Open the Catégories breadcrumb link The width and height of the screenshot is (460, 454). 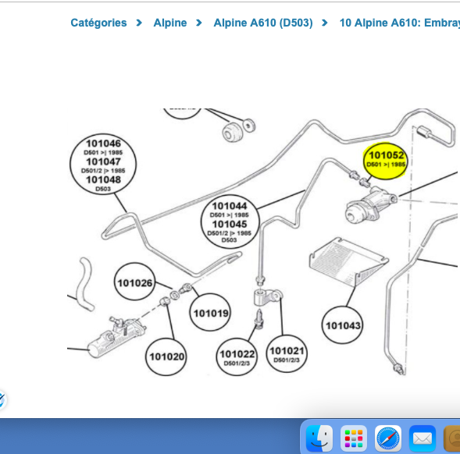(x=98, y=23)
